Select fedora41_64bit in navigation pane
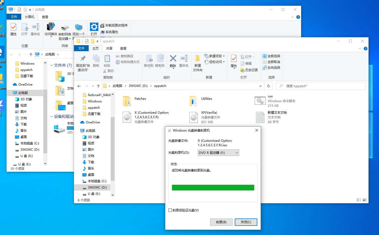Screen dimensions: 379x235 point(96,95)
